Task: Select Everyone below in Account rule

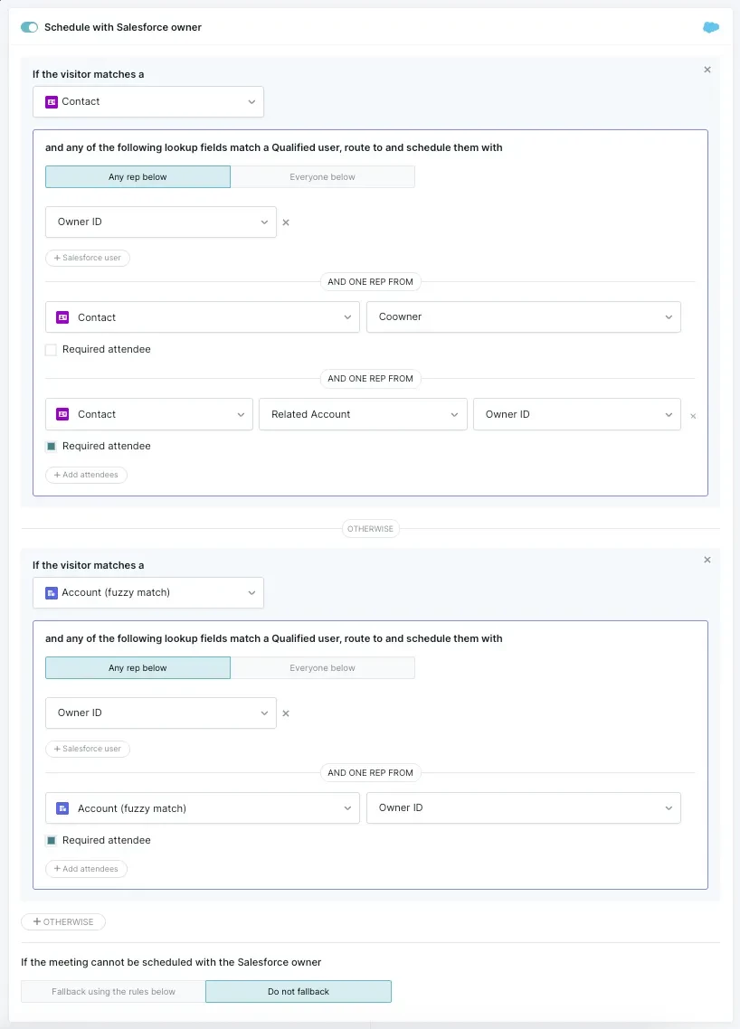Action: (322, 667)
